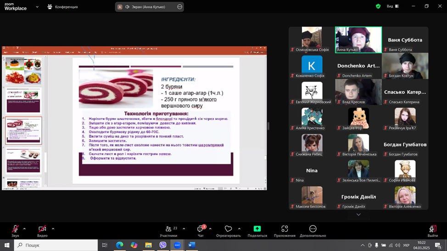Expand audio options arrow next to Звук

pos(24,229)
